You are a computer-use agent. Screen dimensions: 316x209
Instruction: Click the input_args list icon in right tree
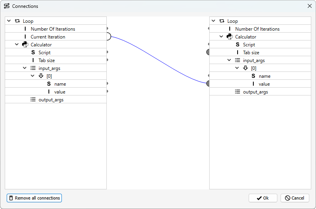click(x=238, y=60)
